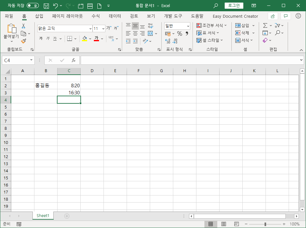Open the Insert Function fx button
This screenshot has height=228, width=306.
pos(74,60)
